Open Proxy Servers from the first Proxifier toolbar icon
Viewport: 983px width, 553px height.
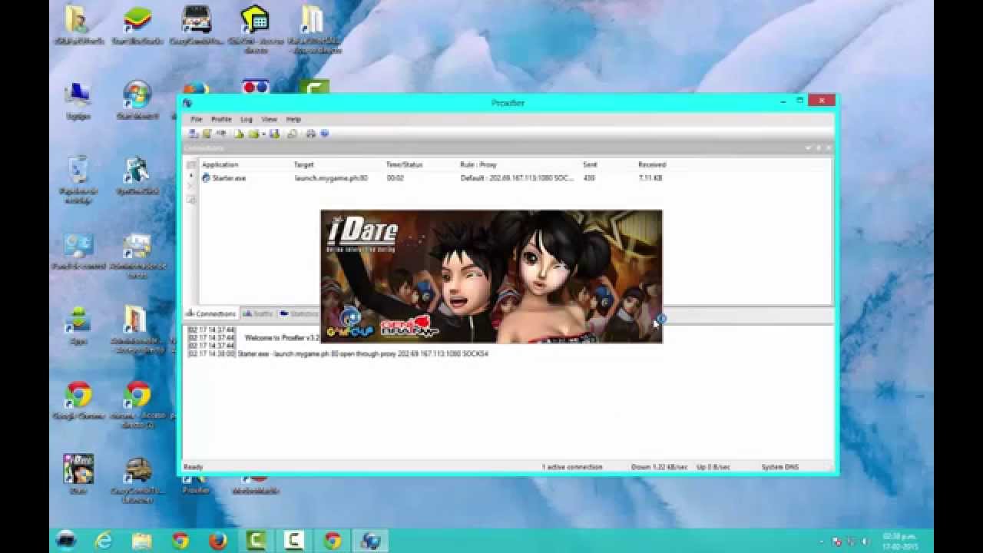tap(194, 134)
